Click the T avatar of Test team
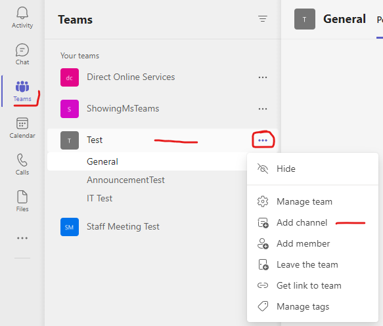383x326 pixels. tap(70, 140)
